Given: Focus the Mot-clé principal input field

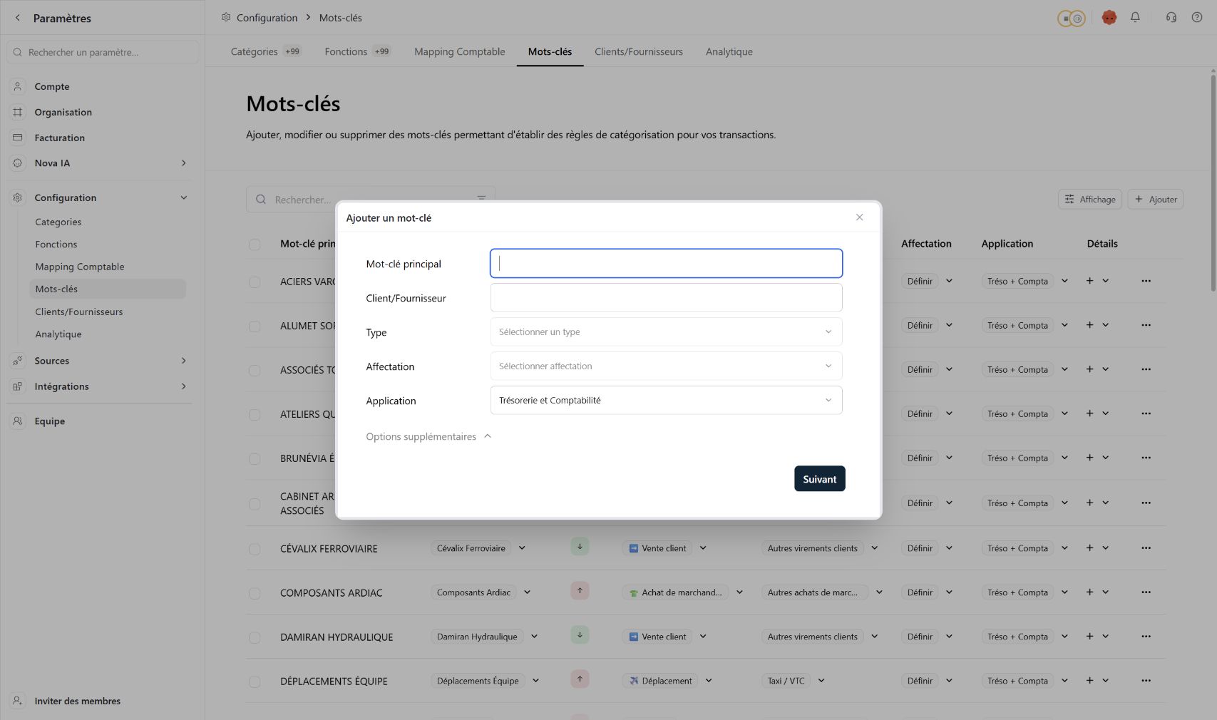Looking at the screenshot, I should pyautogui.click(x=666, y=264).
